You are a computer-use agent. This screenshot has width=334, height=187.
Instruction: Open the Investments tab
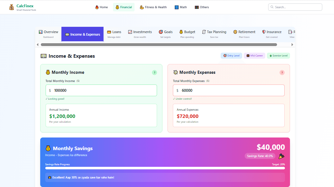(x=140, y=34)
